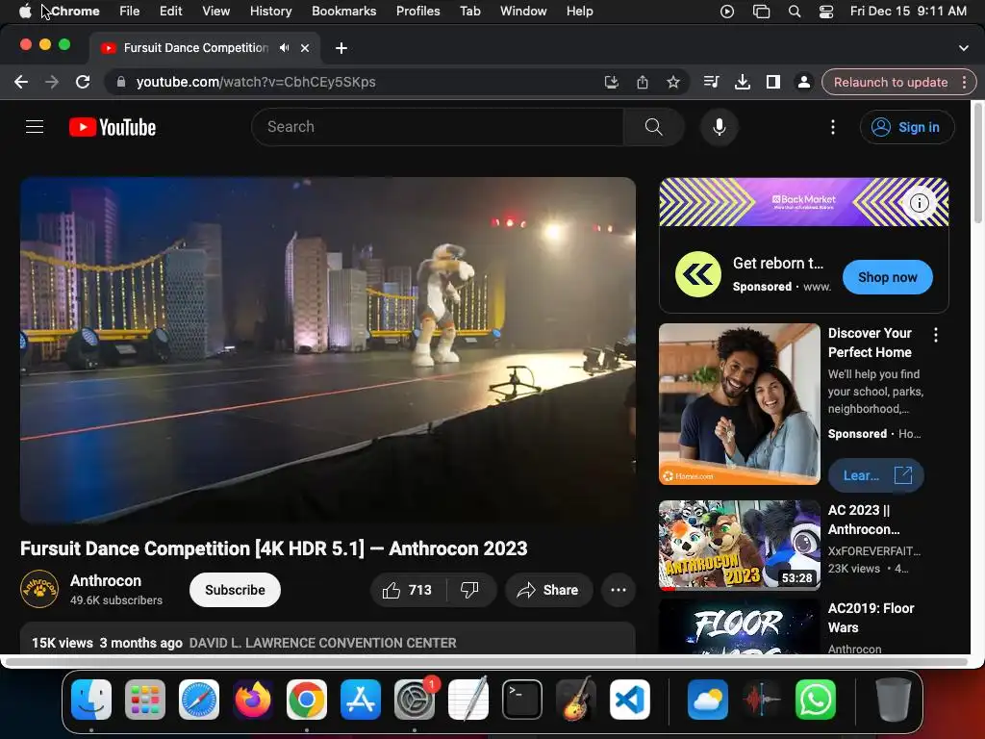Like the video with 713 likes
The width and height of the screenshot is (985, 739).
pos(408,590)
